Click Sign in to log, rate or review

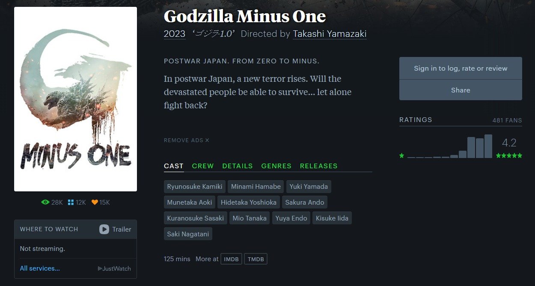[x=461, y=68]
